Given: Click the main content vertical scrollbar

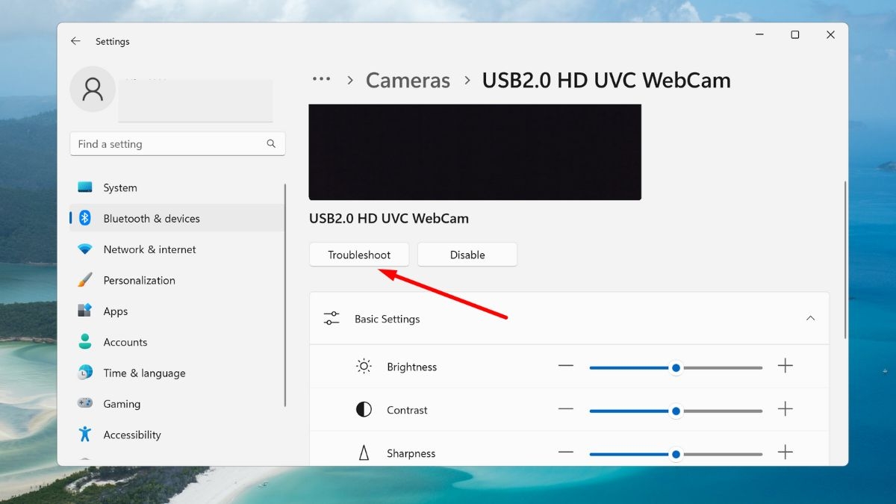Looking at the screenshot, I should 844,259.
